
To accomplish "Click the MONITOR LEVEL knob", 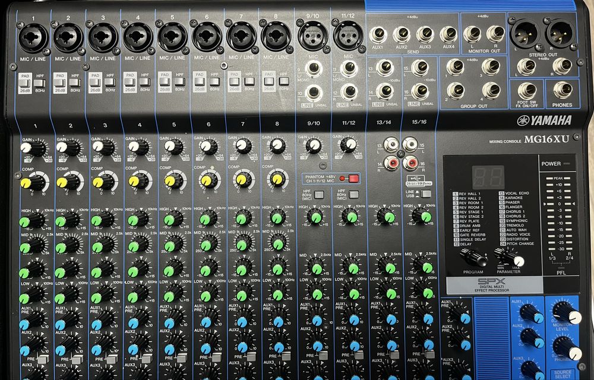I will [566, 312].
